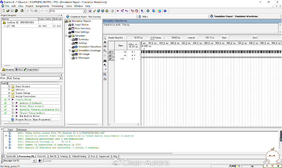The width and height of the screenshot is (282, 168).
Task: Click the Help question mark toolbar icon
Action: (165, 11)
